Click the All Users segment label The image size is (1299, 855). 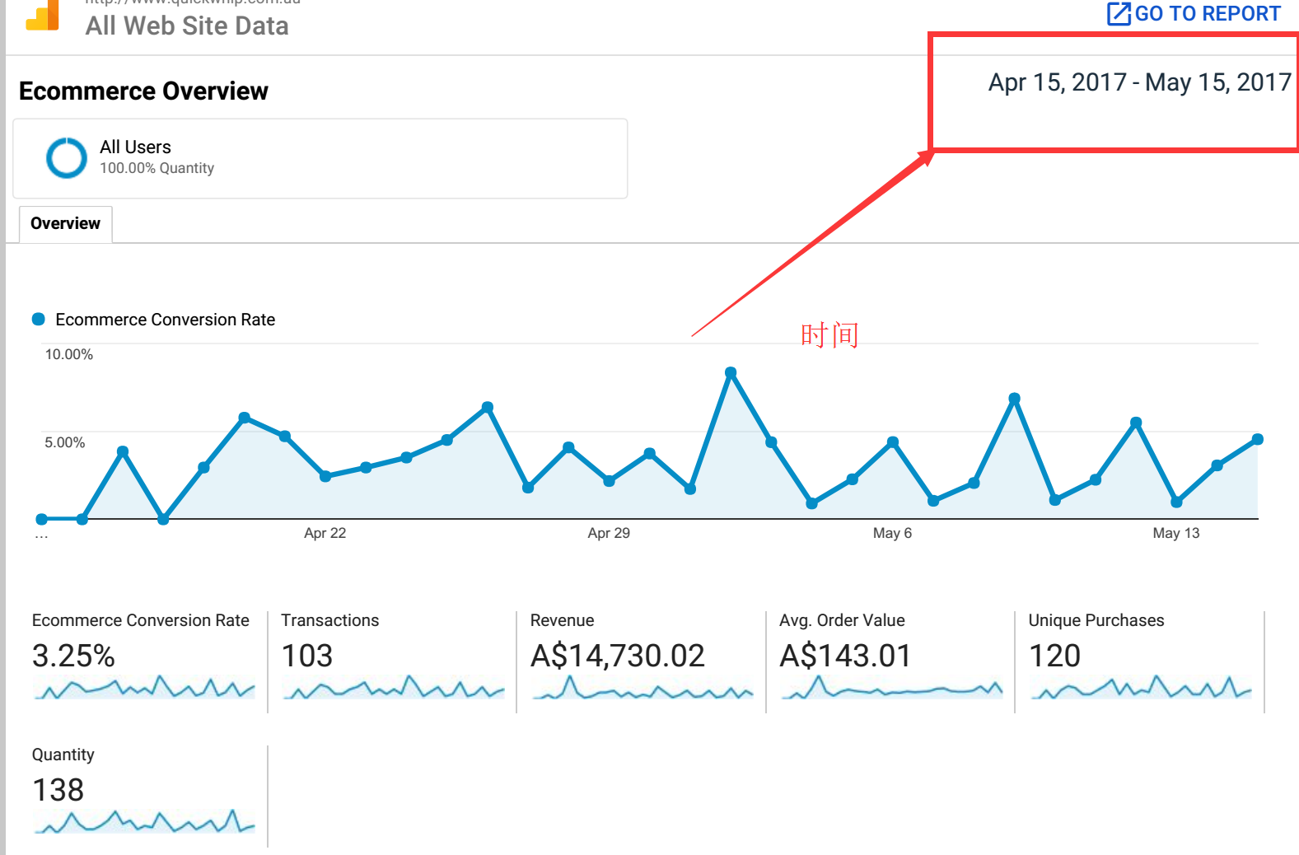[x=135, y=147]
